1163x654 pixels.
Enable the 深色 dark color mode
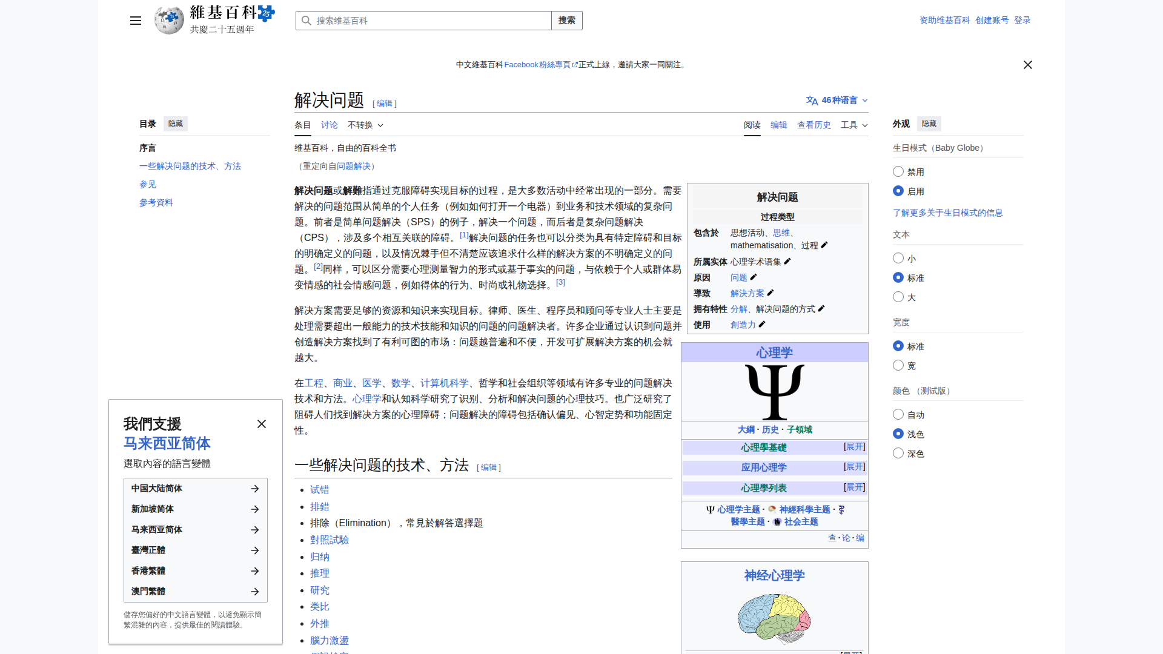point(898,454)
